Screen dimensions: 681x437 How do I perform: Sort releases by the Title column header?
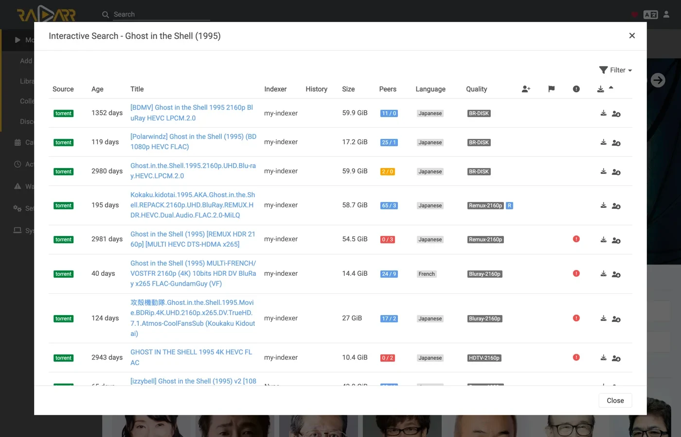(137, 89)
